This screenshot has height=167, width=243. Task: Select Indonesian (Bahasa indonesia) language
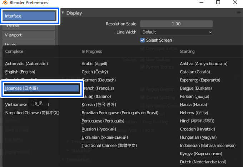[x=208, y=145]
